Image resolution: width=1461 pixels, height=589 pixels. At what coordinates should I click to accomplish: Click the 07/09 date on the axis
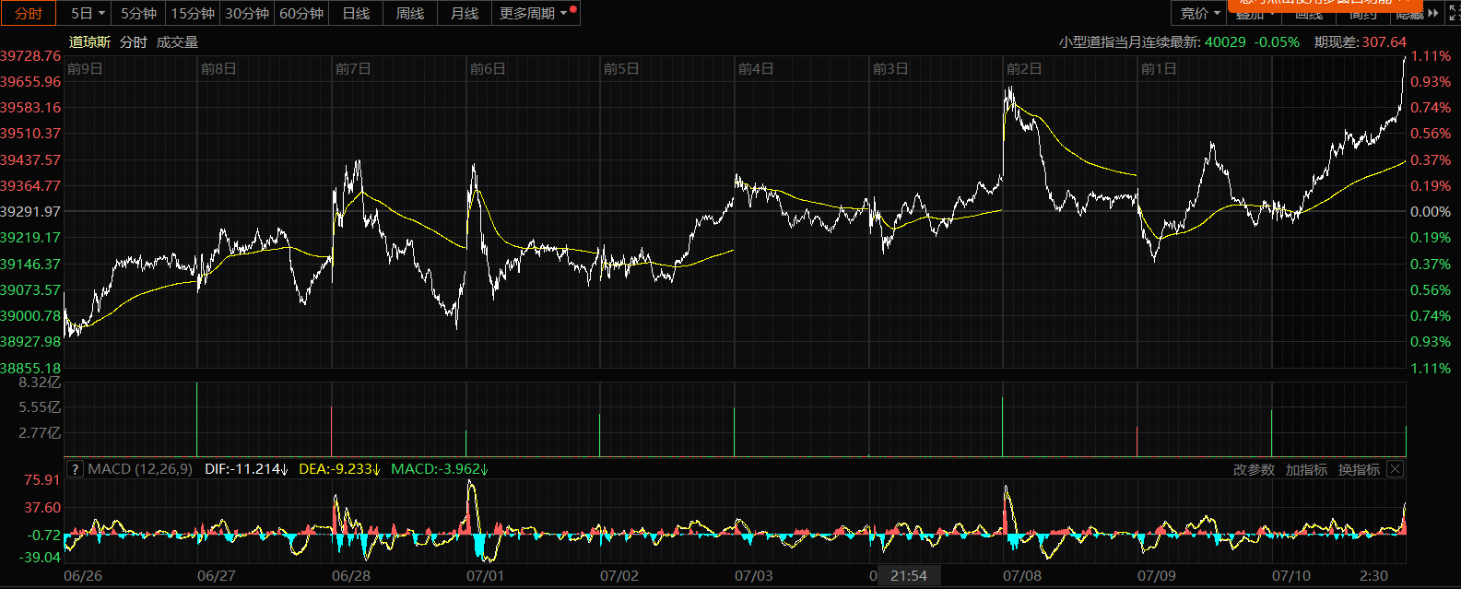(x=1157, y=576)
